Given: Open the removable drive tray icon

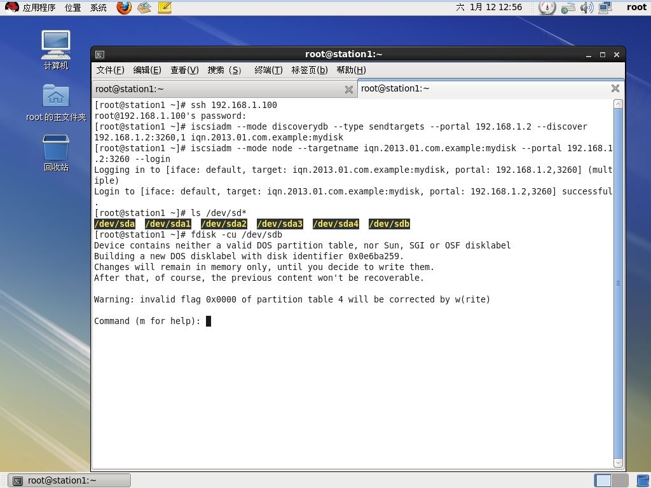Looking at the screenshot, I should tap(568, 8).
